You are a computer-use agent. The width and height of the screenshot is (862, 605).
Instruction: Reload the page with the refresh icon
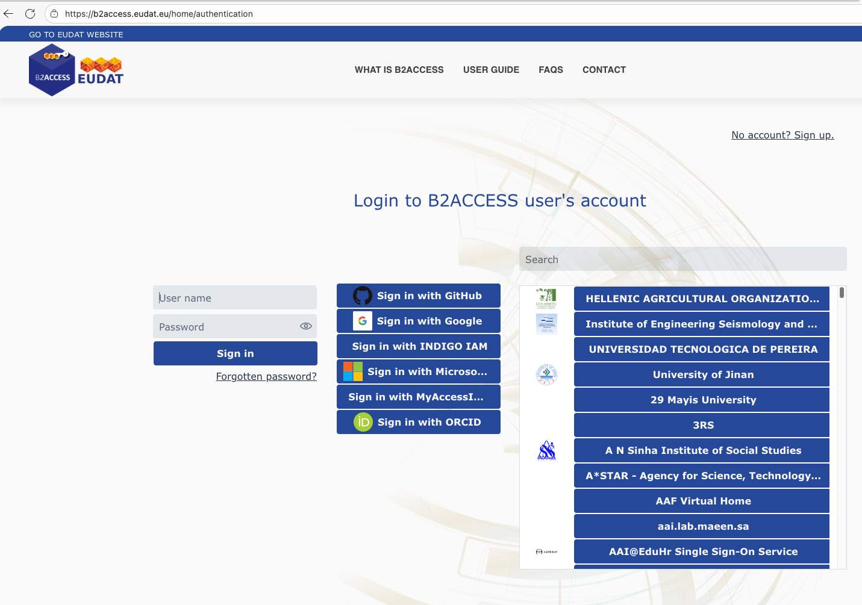30,13
